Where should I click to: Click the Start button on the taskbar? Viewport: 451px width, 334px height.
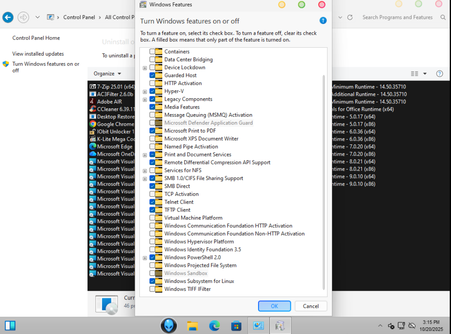coord(10,325)
